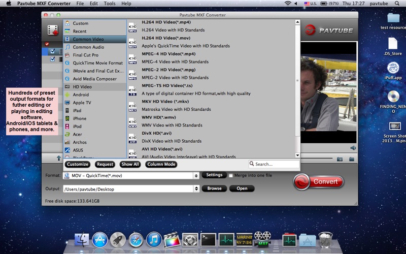
Task: Select Common Audio category
Action: [95, 47]
